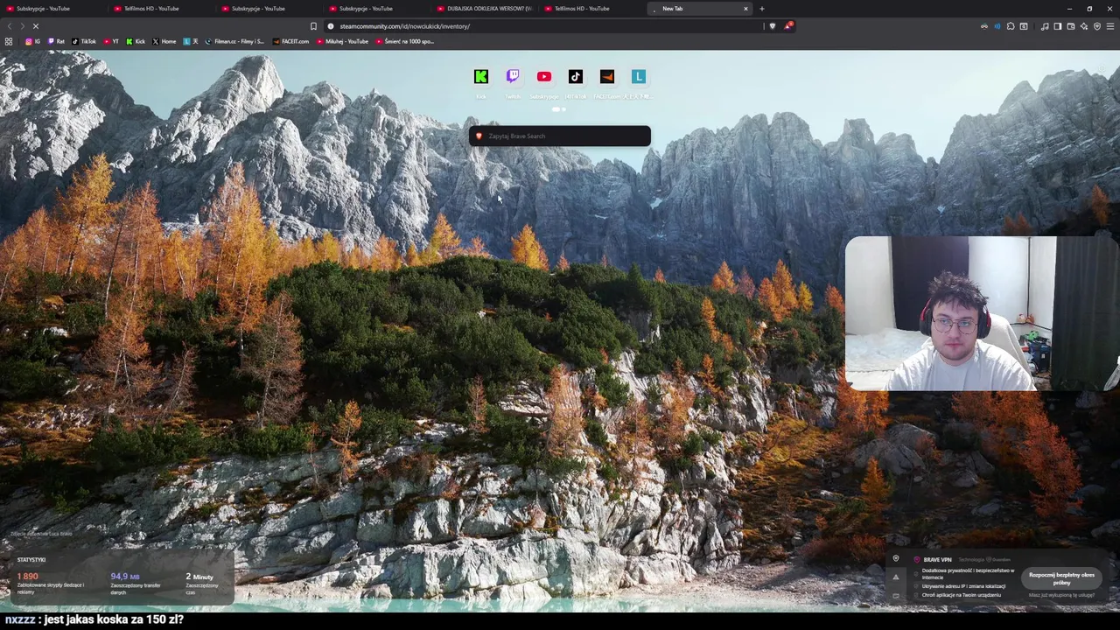The width and height of the screenshot is (1120, 630).
Task: Open the apps grid icon in bookmarks bar
Action: coord(9,41)
